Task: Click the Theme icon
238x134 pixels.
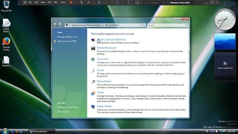Action: [x=93, y=93]
